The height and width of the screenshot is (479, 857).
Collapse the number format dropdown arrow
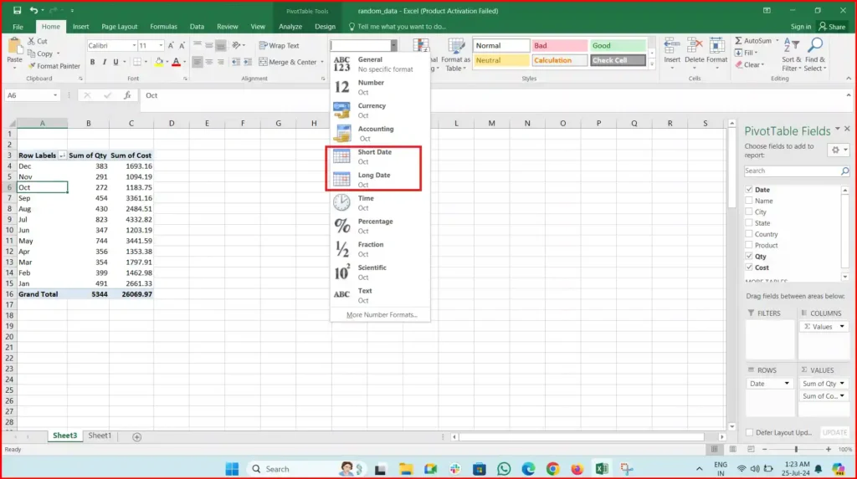coord(393,46)
